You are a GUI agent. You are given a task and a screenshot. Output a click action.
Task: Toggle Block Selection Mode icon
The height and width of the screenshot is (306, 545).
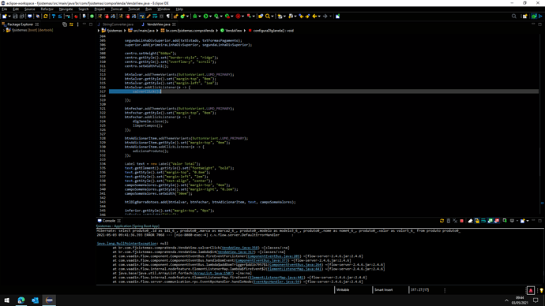162,17
